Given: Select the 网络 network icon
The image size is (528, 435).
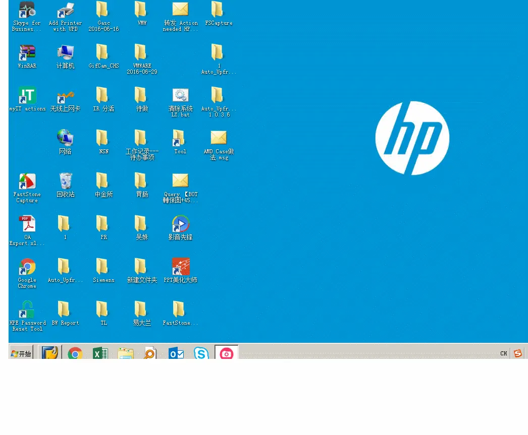Looking at the screenshot, I should pos(65,142).
